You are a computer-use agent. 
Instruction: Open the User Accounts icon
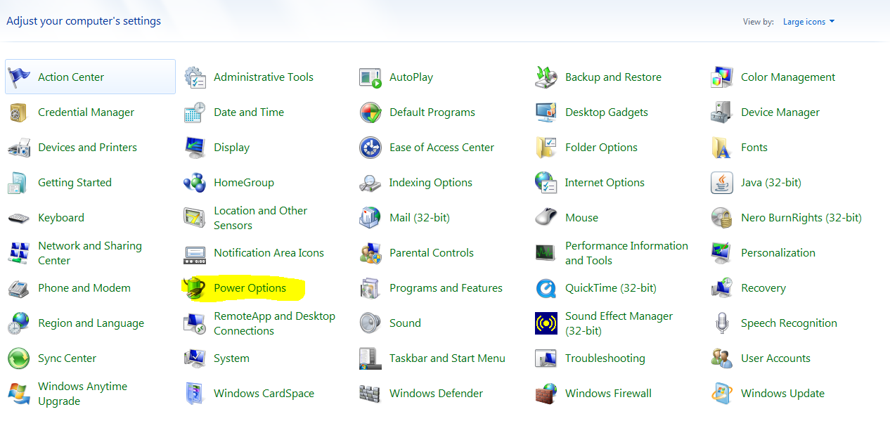click(722, 358)
